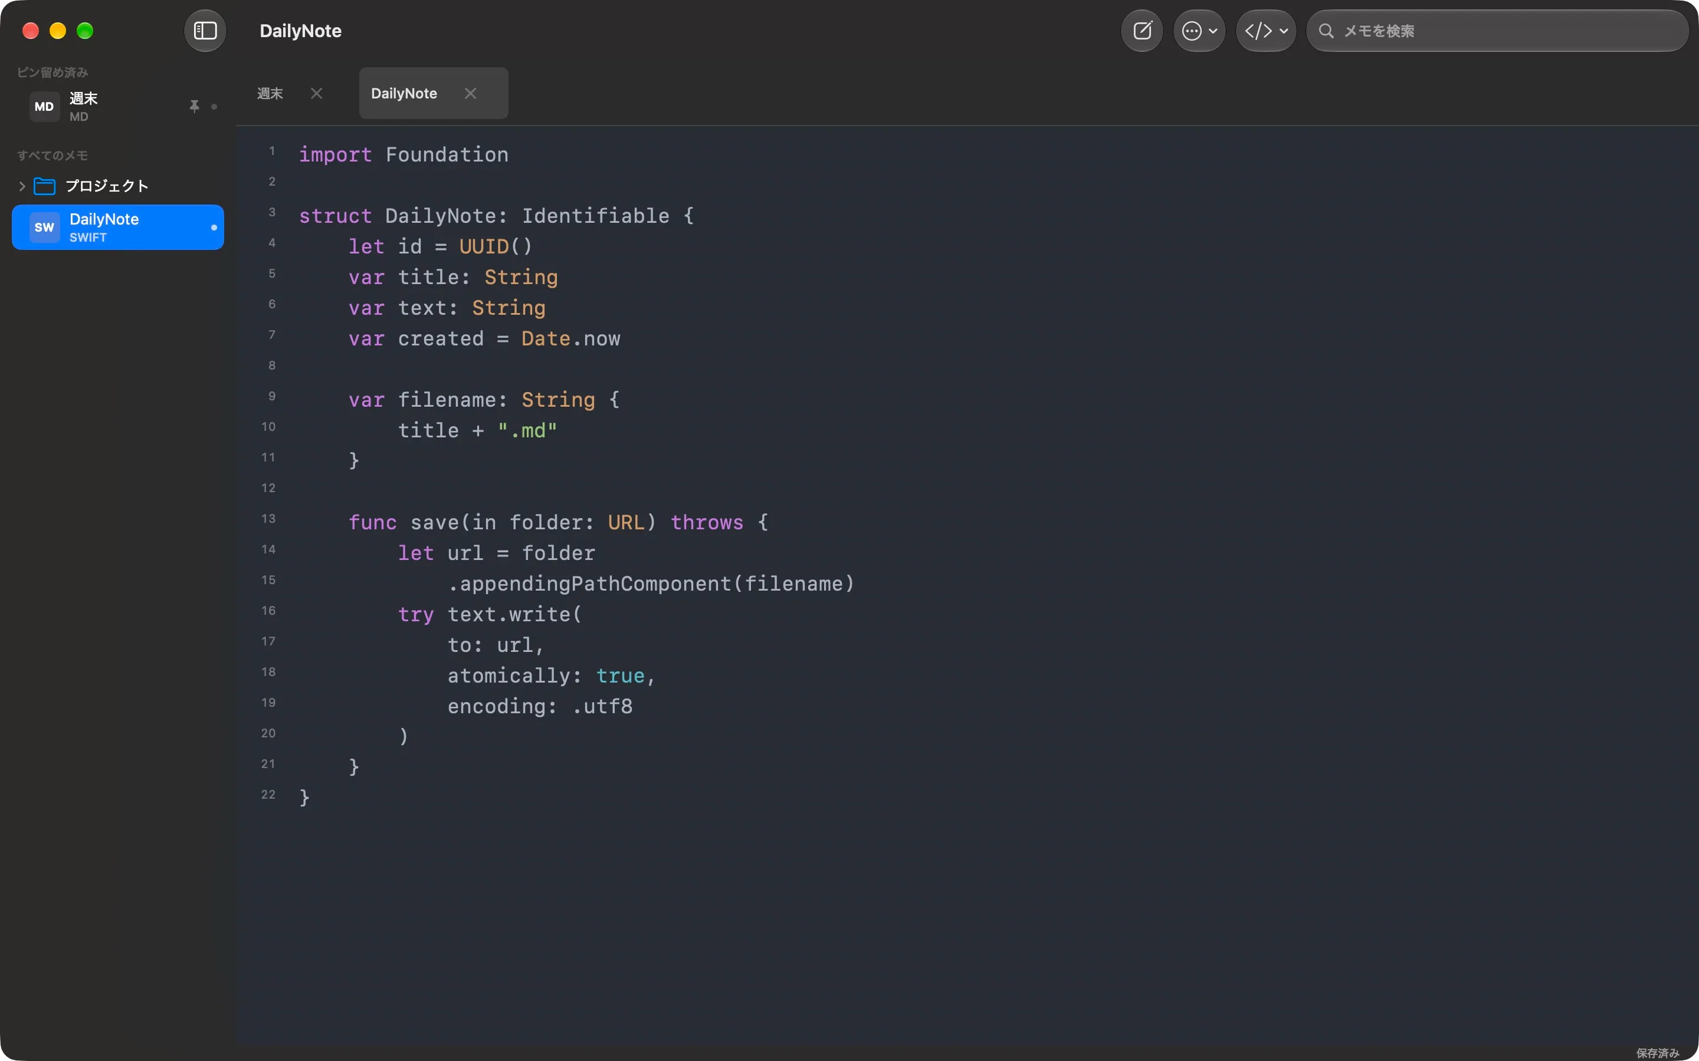This screenshot has height=1061, width=1699.
Task: Click the DailyNote window title
Action: click(x=300, y=31)
